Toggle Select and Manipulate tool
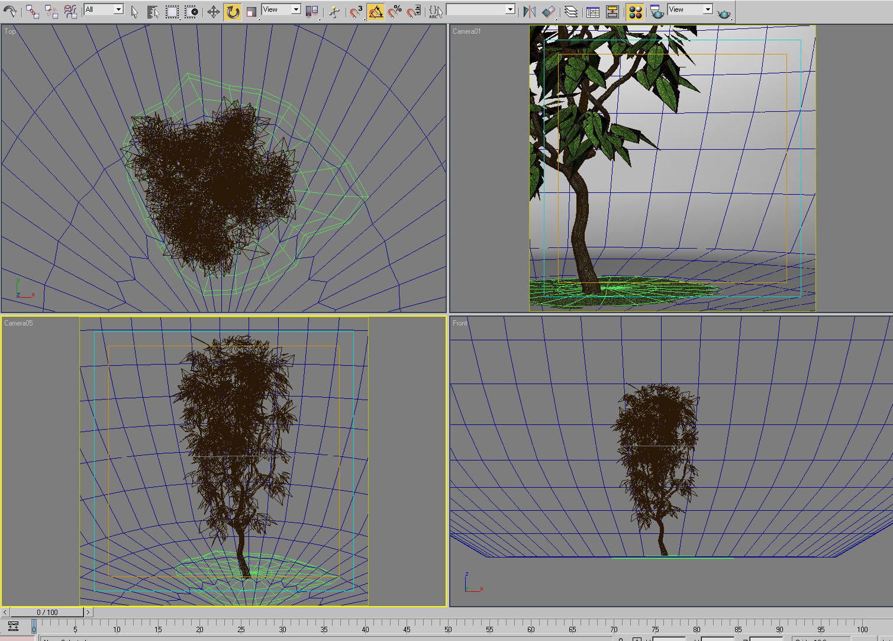893x641 pixels. click(335, 12)
